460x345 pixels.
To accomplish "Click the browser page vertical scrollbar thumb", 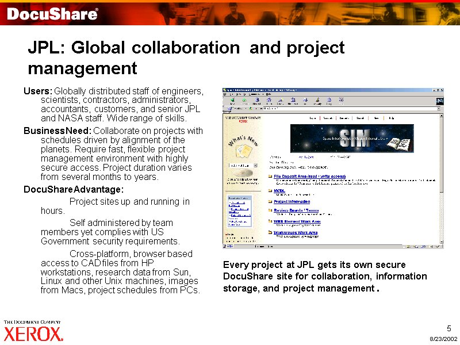I will click(x=442, y=155).
